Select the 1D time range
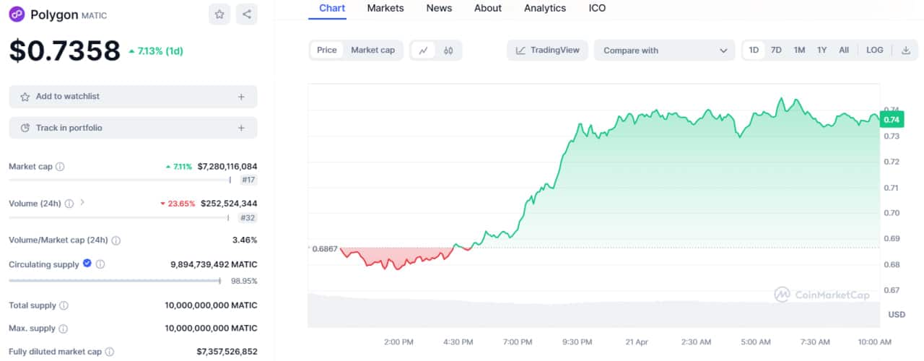This screenshot has height=361, width=924. coord(754,50)
